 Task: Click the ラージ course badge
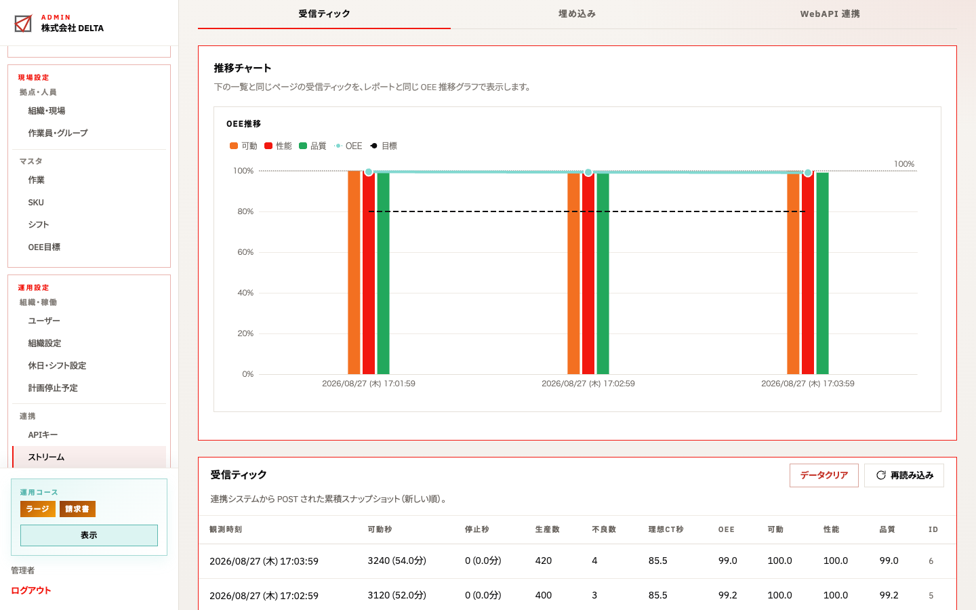tap(38, 509)
